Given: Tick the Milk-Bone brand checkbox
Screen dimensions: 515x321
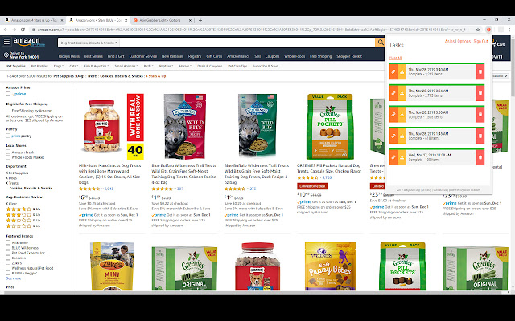Looking at the screenshot, I should pyautogui.click(x=8, y=242).
